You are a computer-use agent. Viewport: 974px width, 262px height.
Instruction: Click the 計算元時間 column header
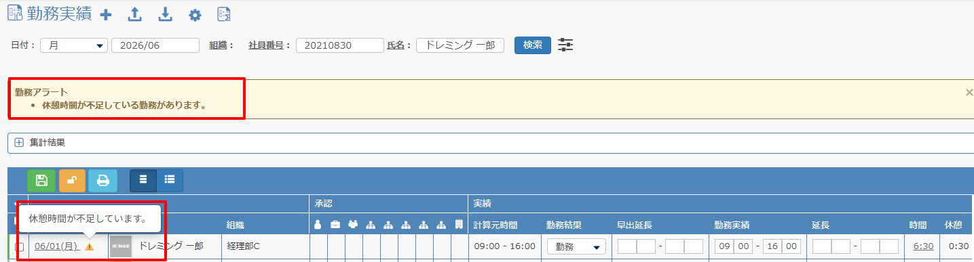(496, 225)
